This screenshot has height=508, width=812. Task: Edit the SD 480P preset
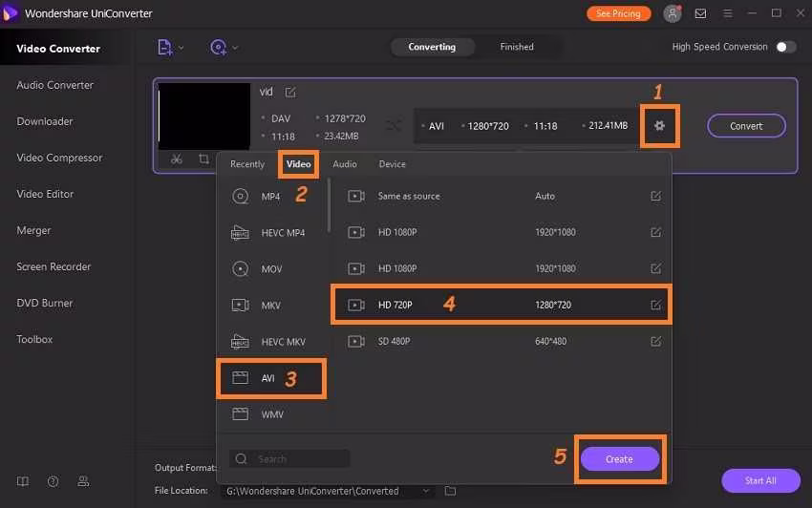(655, 341)
